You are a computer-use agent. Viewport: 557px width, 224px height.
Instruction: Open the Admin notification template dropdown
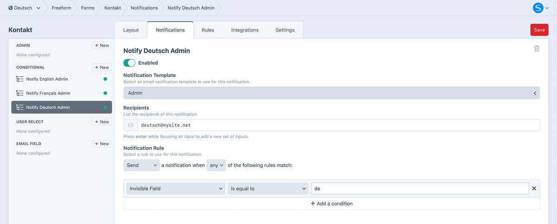coord(331,93)
